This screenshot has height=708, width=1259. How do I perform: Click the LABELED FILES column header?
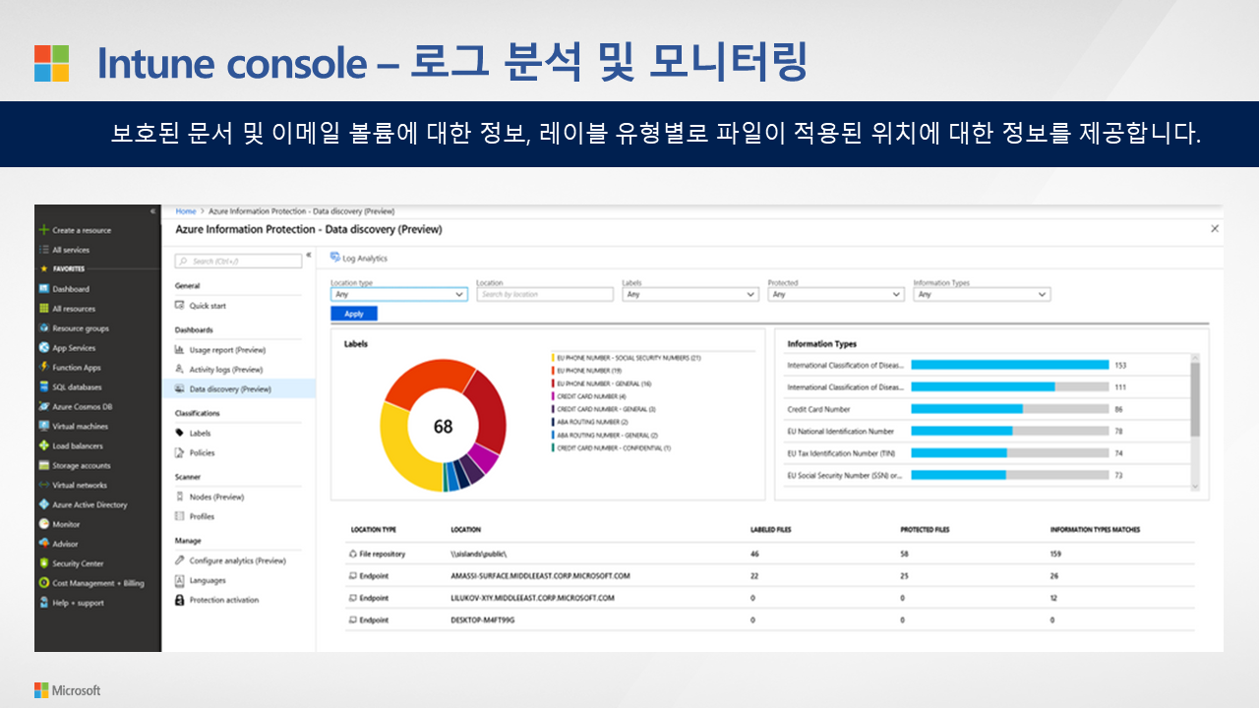[x=770, y=530]
